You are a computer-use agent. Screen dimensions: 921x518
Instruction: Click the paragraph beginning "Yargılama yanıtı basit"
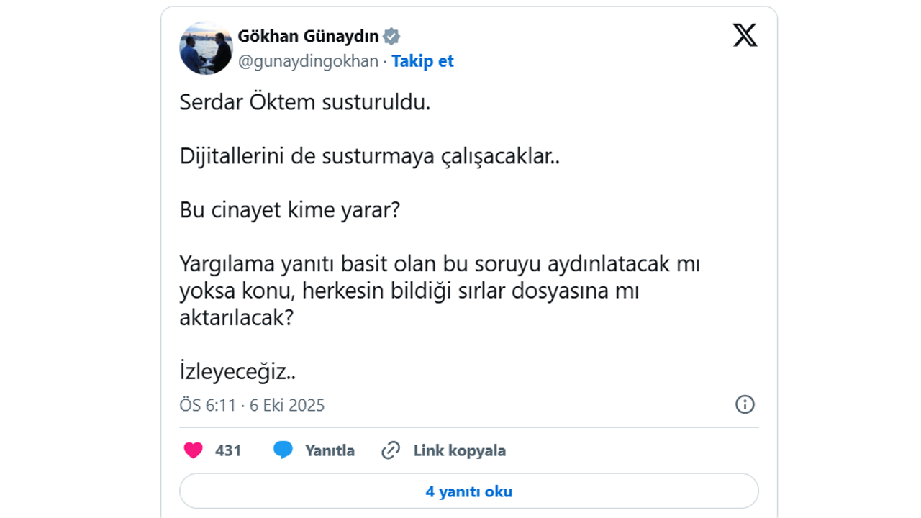(440, 291)
